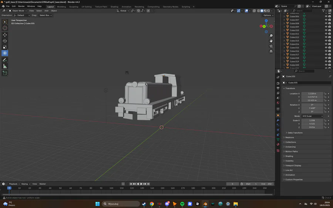This screenshot has width=333, height=208.
Task: Open the View Layer properties tab
Action: (278, 93)
